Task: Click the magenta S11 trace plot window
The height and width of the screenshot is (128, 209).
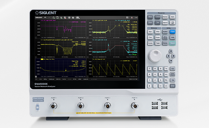Action: point(61,29)
